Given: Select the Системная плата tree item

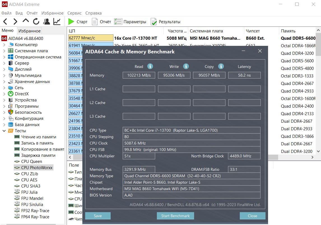Looking at the screenshot, I should coord(31,51).
